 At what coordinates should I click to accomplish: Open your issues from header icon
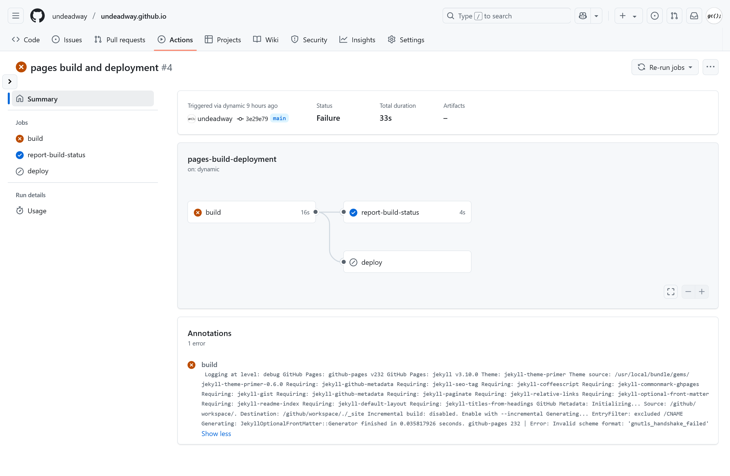coord(655,16)
